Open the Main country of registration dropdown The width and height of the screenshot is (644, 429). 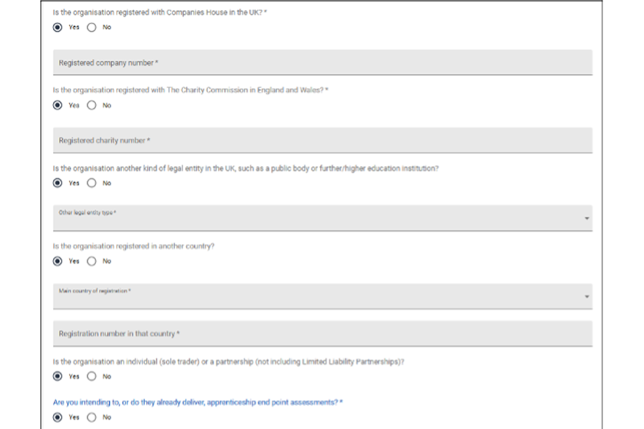point(315,296)
